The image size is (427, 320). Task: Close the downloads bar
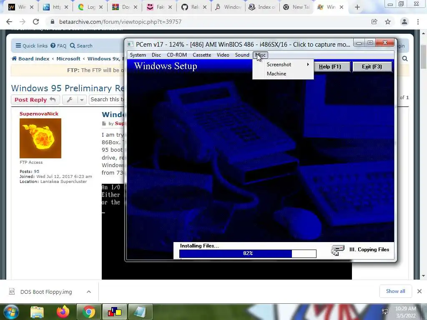[419, 291]
